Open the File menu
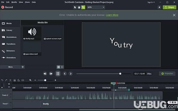The width and height of the screenshot is (178, 111). click(x=3, y=2)
